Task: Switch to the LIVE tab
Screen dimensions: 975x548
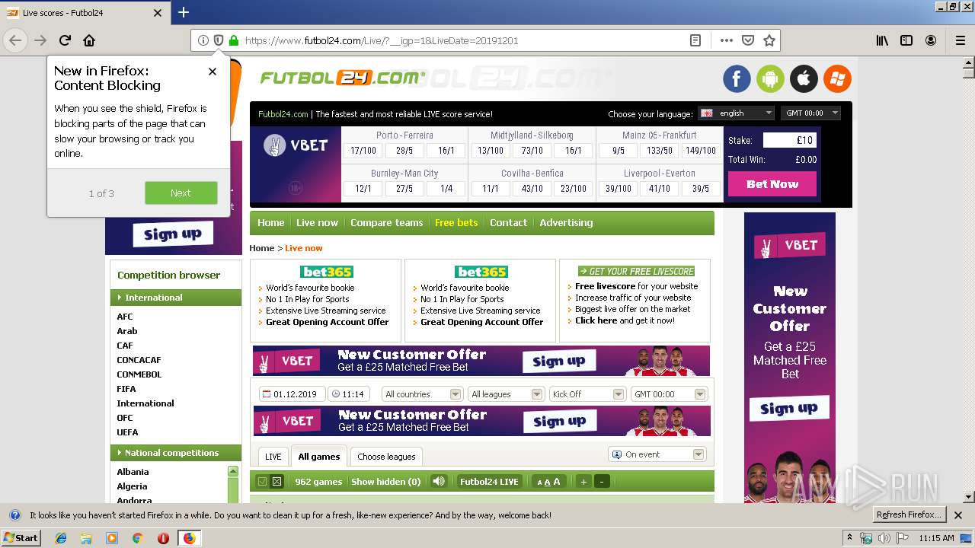Action: (273, 457)
